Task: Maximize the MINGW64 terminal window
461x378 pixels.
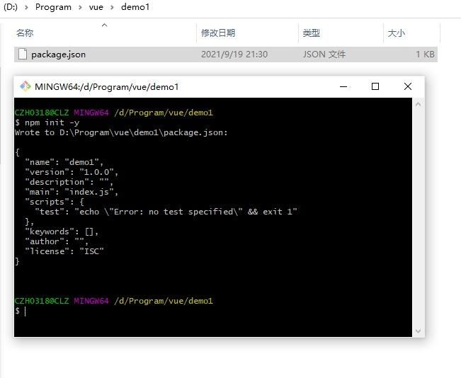Action: pos(375,86)
